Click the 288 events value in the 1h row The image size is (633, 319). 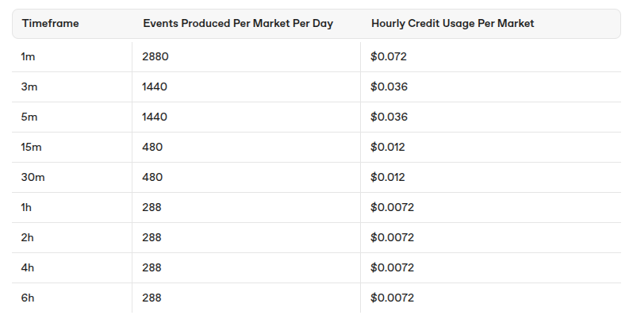[x=152, y=208]
